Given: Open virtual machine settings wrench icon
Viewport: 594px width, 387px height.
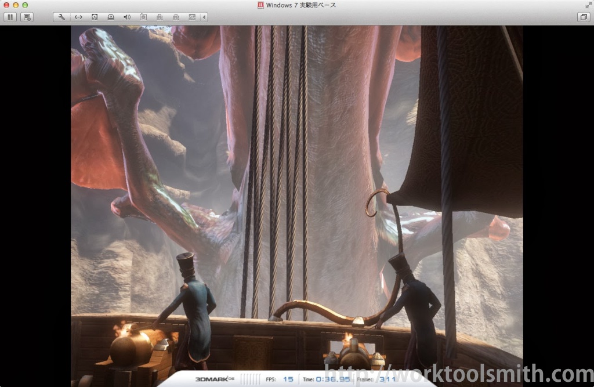Looking at the screenshot, I should [x=61, y=17].
